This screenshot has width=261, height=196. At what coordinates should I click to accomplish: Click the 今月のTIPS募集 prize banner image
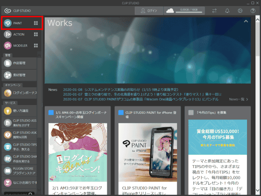click(x=218, y=137)
